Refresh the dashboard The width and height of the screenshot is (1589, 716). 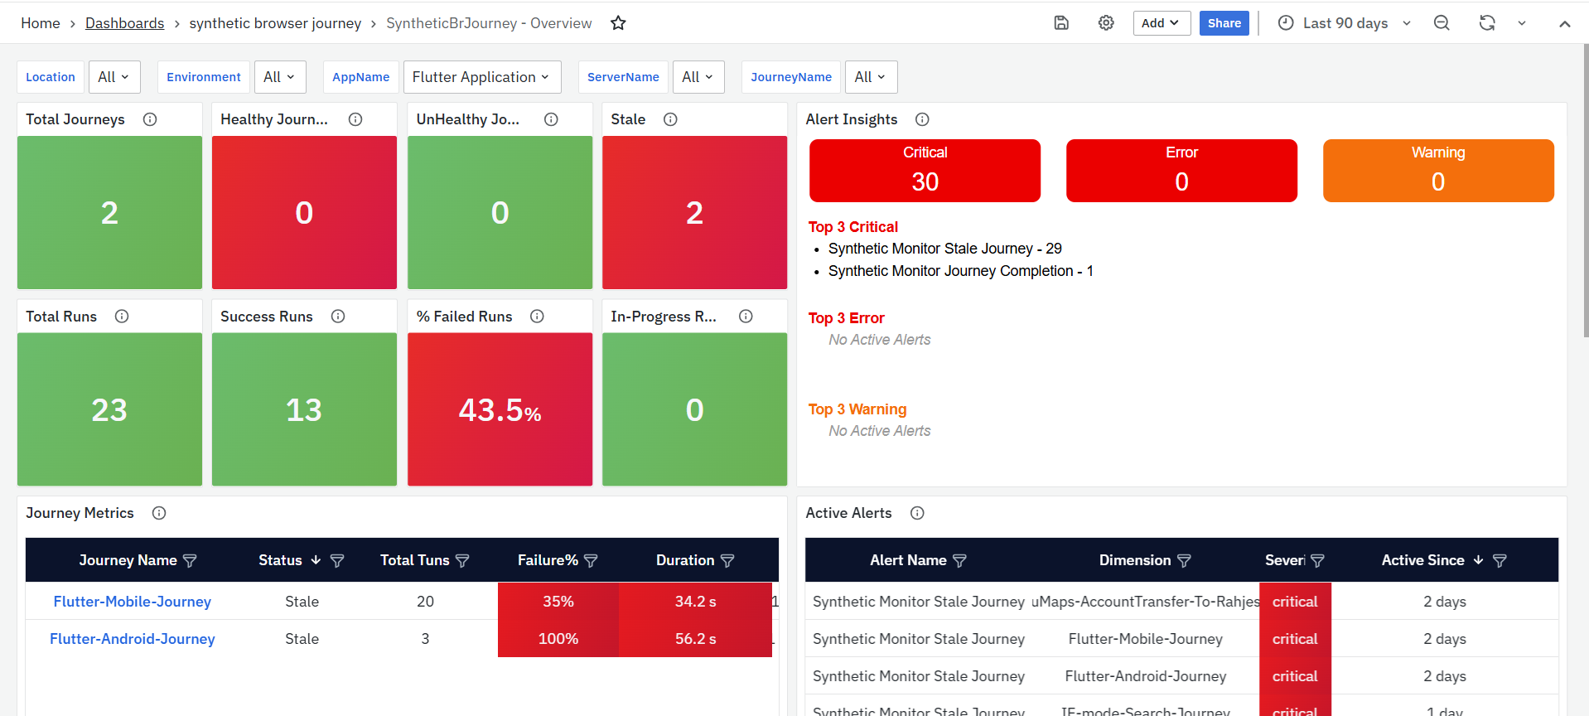[1487, 23]
